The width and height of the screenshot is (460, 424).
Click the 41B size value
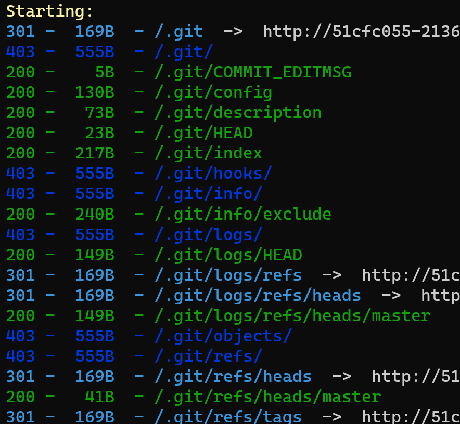click(99, 397)
